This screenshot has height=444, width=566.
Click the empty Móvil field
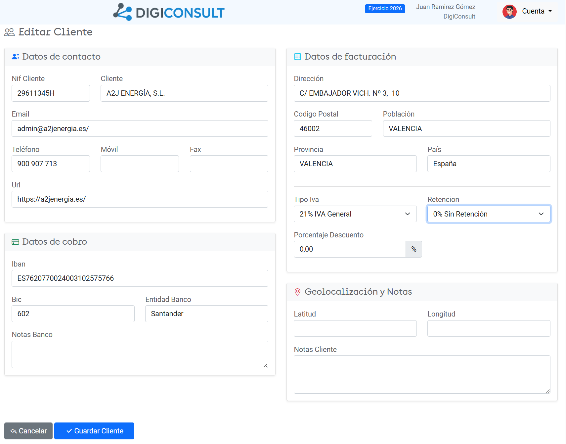140,164
